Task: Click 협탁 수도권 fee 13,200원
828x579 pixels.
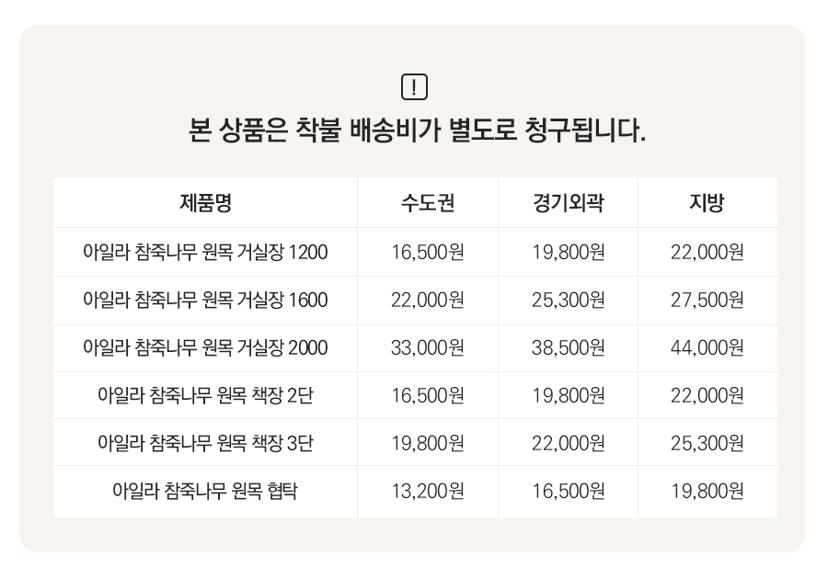Action: pyautogui.click(x=428, y=492)
